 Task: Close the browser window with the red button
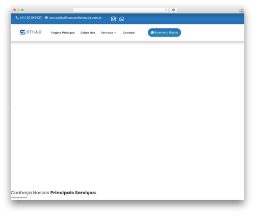pos(15,10)
